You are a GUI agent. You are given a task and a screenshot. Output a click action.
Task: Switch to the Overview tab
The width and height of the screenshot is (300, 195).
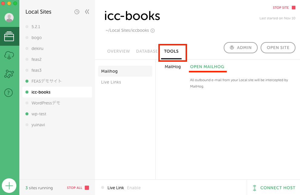118,51
